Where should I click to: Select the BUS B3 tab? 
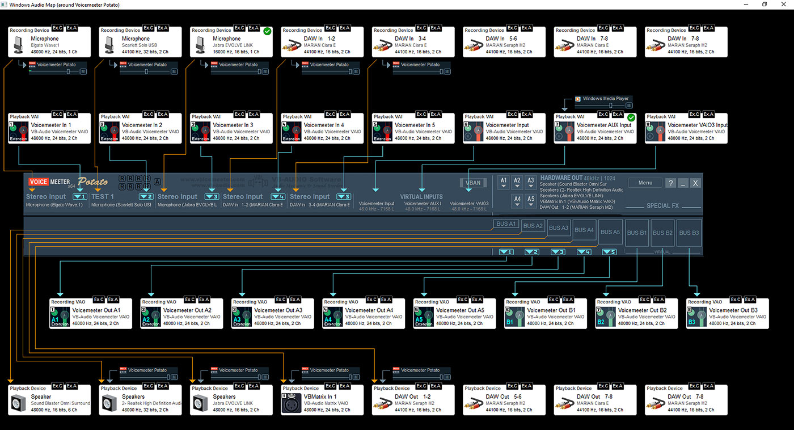coord(689,233)
